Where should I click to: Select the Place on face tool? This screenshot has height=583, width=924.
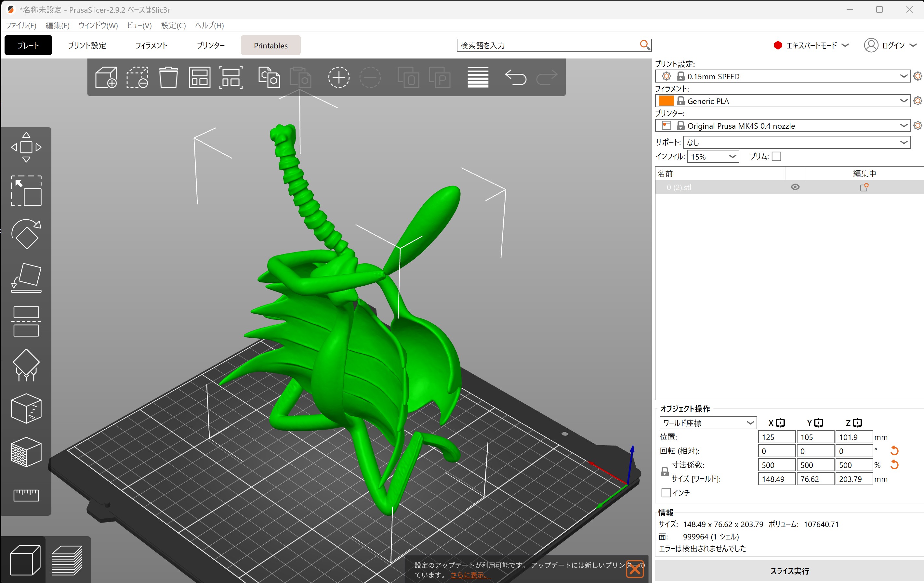[26, 278]
